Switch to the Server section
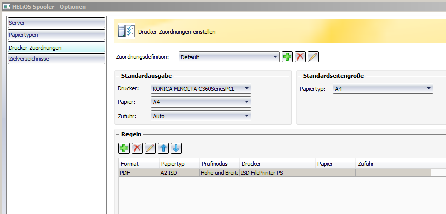 click(x=56, y=23)
